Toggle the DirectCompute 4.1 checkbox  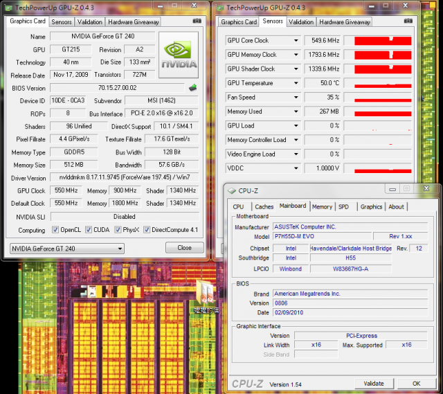(147, 230)
